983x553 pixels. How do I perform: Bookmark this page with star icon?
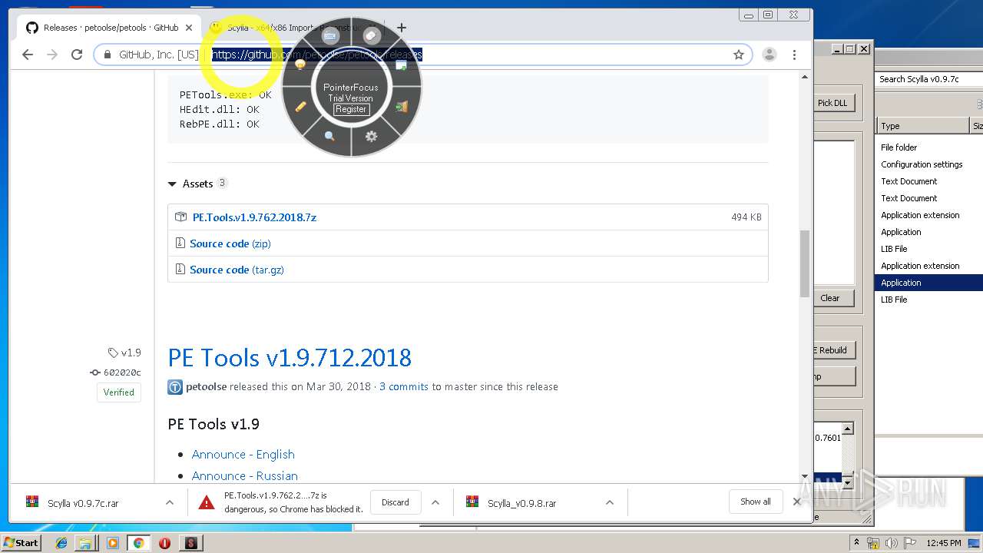click(x=739, y=55)
